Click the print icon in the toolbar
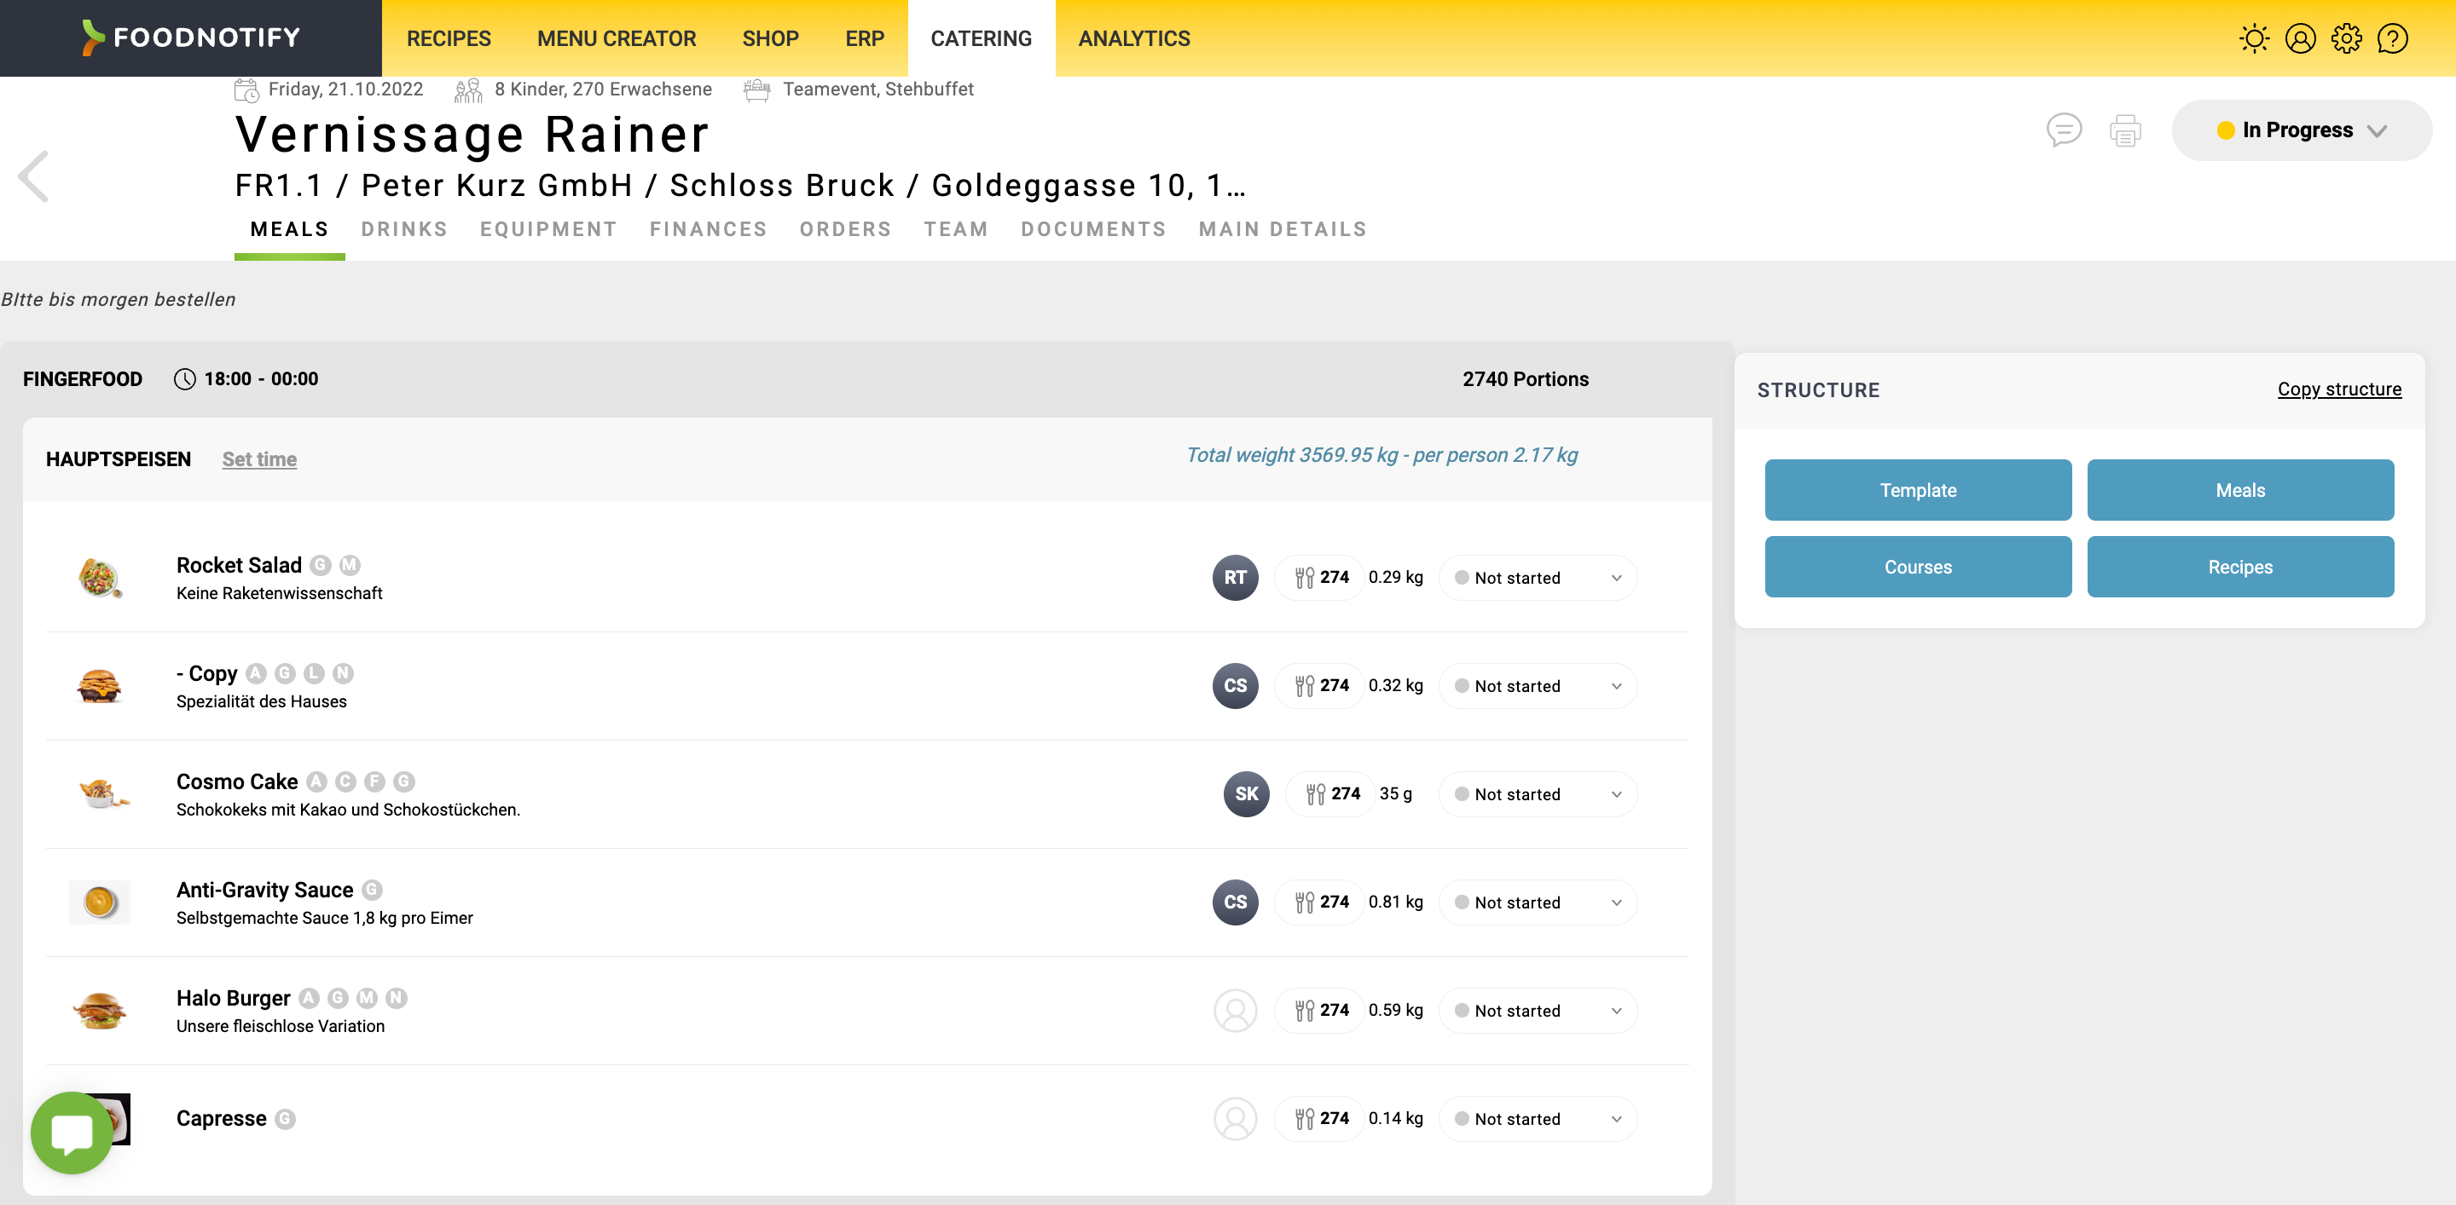The height and width of the screenshot is (1205, 2456). (x=2127, y=130)
